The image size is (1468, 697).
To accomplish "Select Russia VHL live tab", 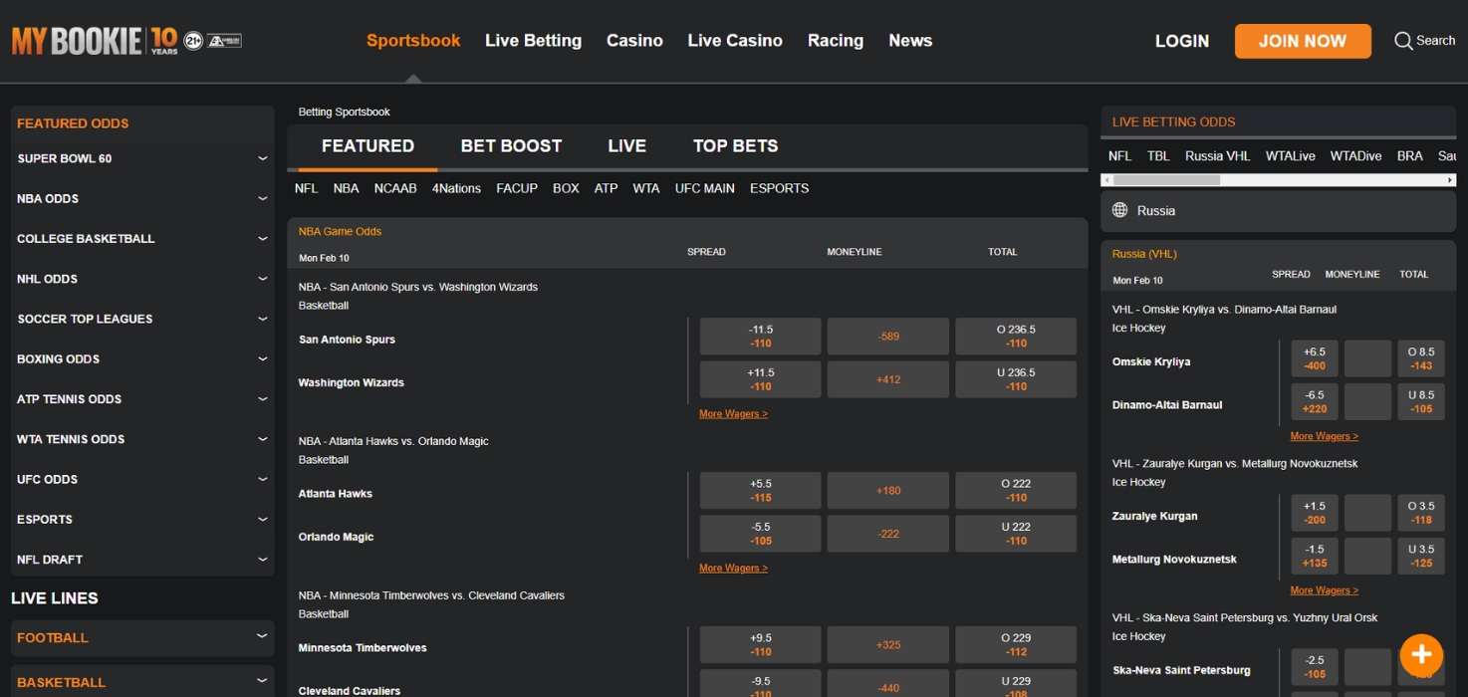I will click(1217, 156).
